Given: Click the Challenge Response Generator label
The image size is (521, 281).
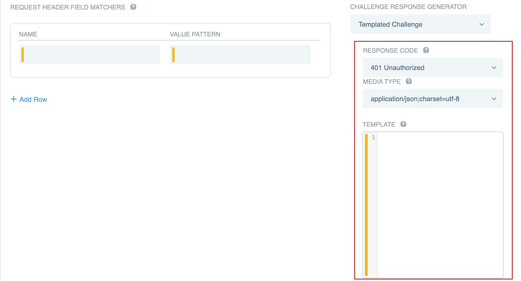Looking at the screenshot, I should pyautogui.click(x=408, y=7).
